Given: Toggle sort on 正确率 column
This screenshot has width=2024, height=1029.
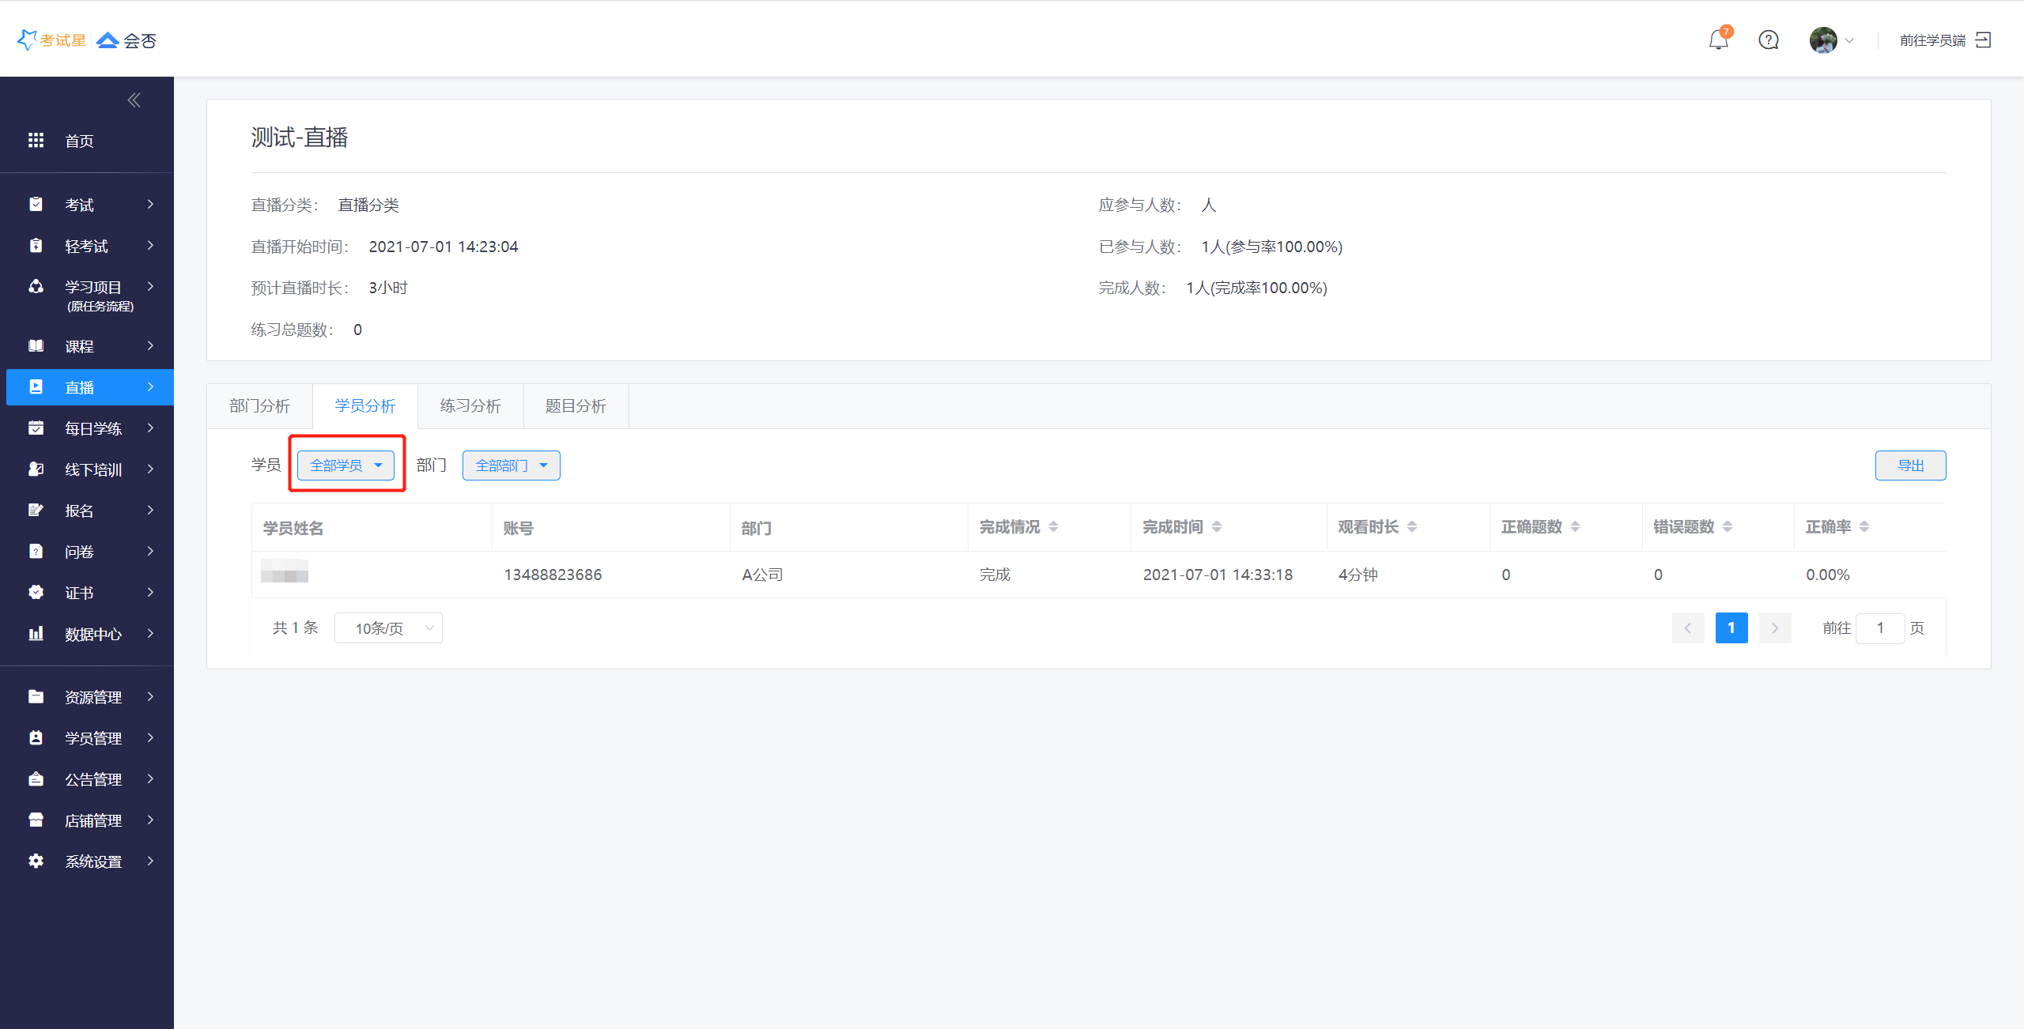Looking at the screenshot, I should pos(1864,526).
